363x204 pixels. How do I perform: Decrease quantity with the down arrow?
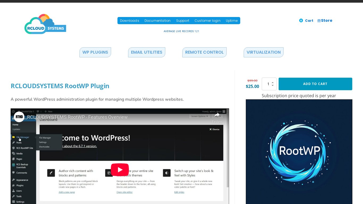[x=273, y=85]
